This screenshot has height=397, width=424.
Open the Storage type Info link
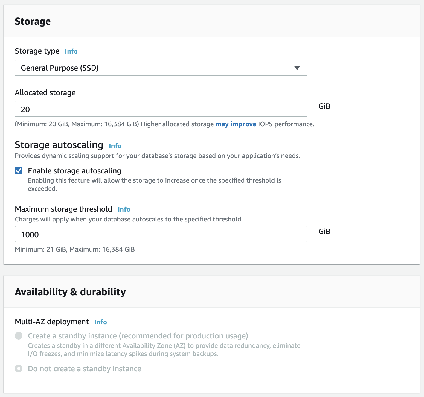pyautogui.click(x=71, y=51)
